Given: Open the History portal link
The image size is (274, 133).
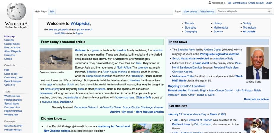Looking at the screenshot, I should (x=217, y=23).
